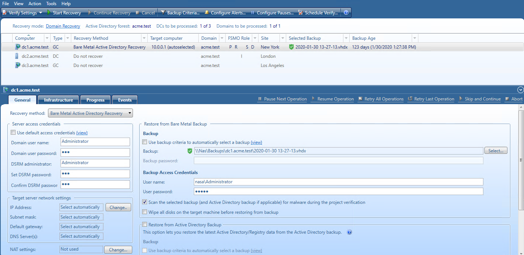This screenshot has height=255, width=524.
Task: Click the Select... backup button
Action: tap(496, 150)
